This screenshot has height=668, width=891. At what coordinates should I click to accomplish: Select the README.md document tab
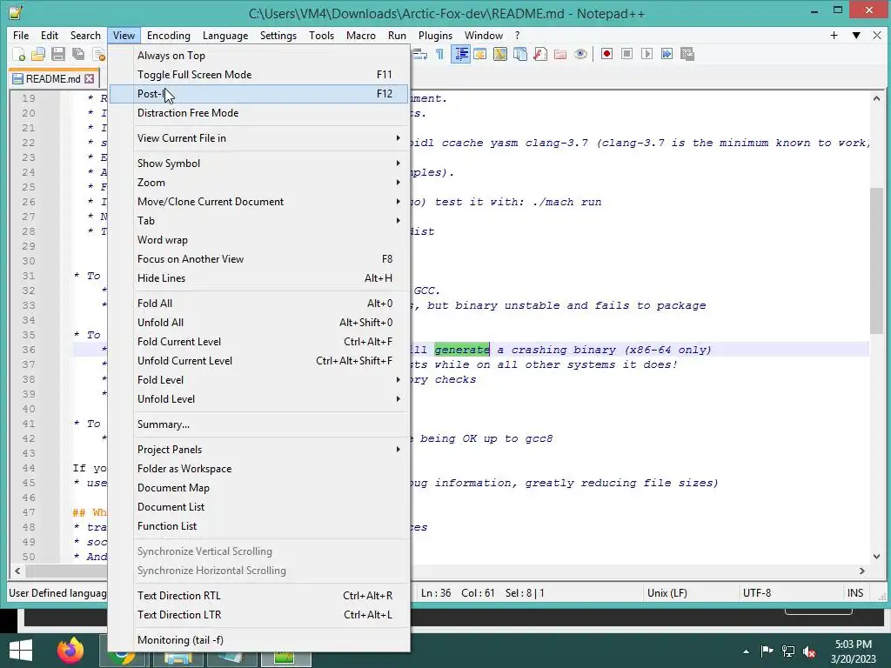point(53,79)
